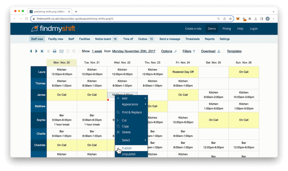Select James's On Call cell on Monday

(62, 95)
